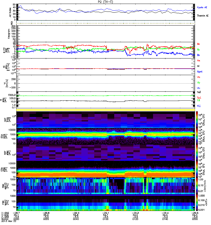Pick the blue 'Npot' legend label
The height and width of the screenshot is (225, 211).
point(200,72)
